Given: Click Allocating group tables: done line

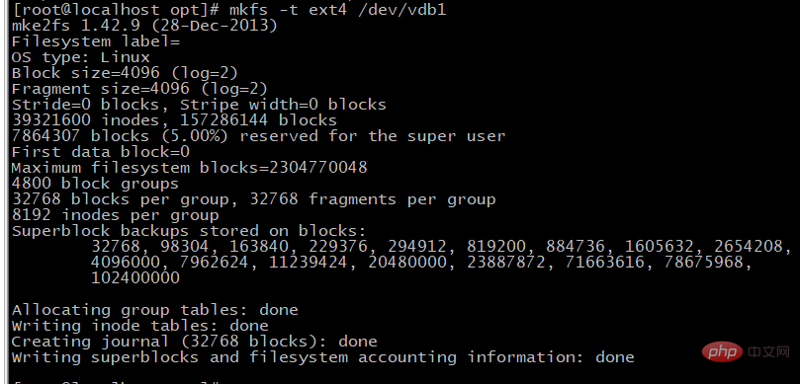Looking at the screenshot, I should [154, 310].
